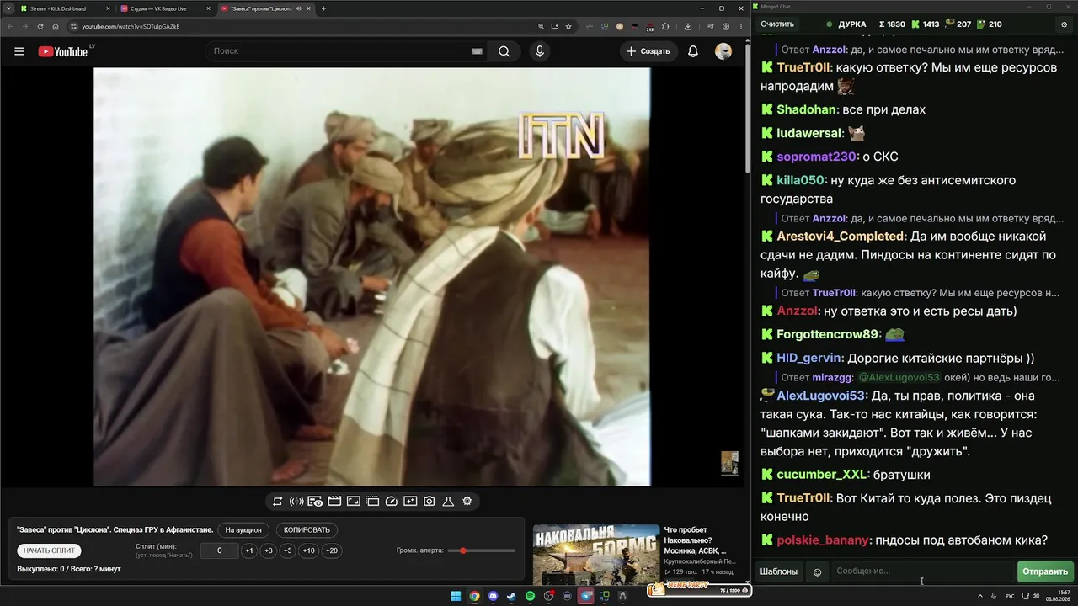Open the browser extensions puzzle icon
Screen dimensions: 1078x606
tap(665, 26)
